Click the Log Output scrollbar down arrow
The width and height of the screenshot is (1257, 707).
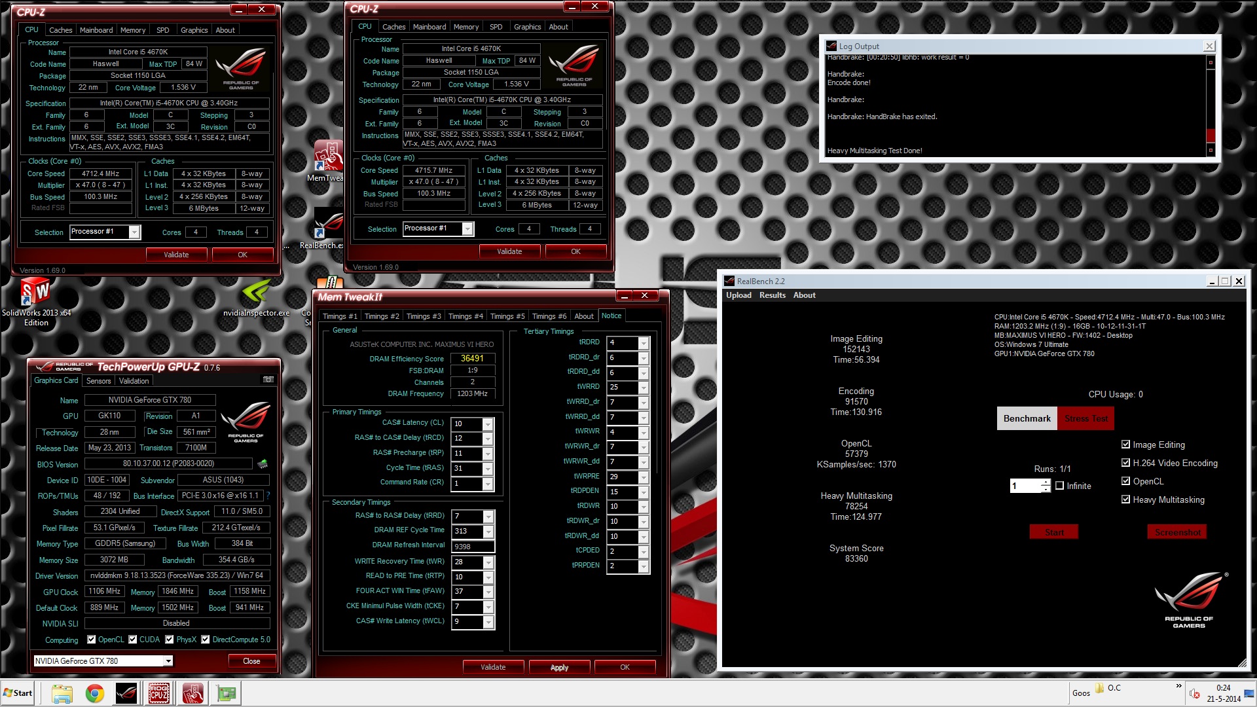pos(1211,151)
